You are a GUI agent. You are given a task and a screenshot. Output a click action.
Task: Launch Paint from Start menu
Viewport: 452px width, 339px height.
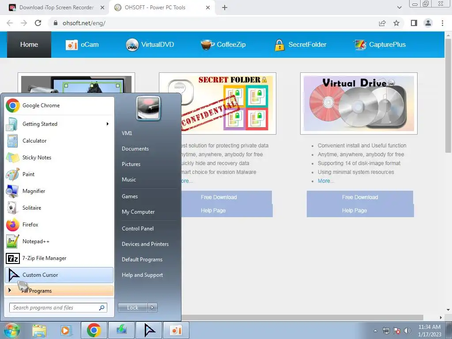tap(59, 174)
